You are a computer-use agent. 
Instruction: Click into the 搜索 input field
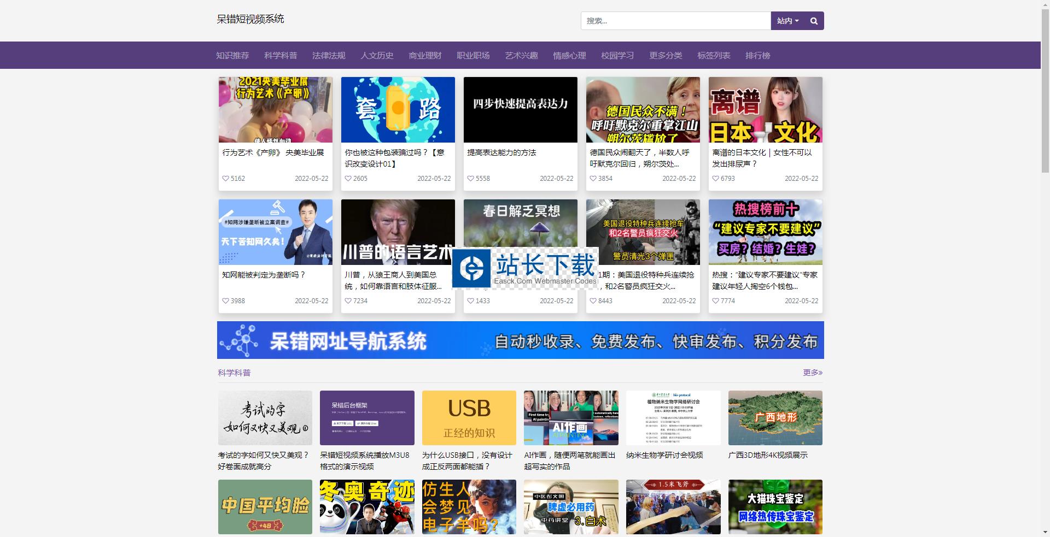pos(675,21)
